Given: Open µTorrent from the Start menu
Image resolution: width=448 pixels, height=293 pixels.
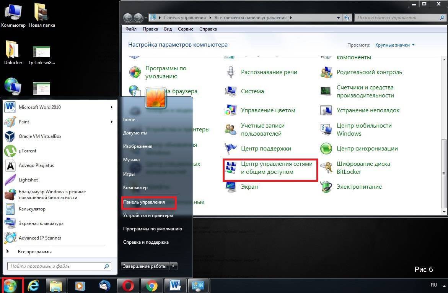Looking at the screenshot, I should pos(28,151).
